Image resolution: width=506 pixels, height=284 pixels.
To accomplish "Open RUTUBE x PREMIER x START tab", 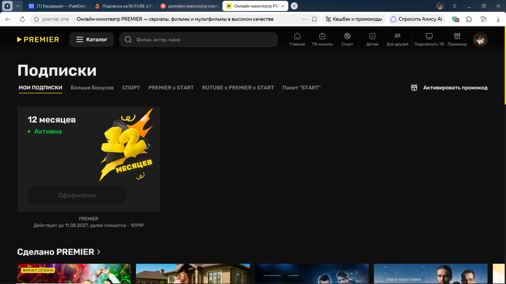I will (x=238, y=88).
